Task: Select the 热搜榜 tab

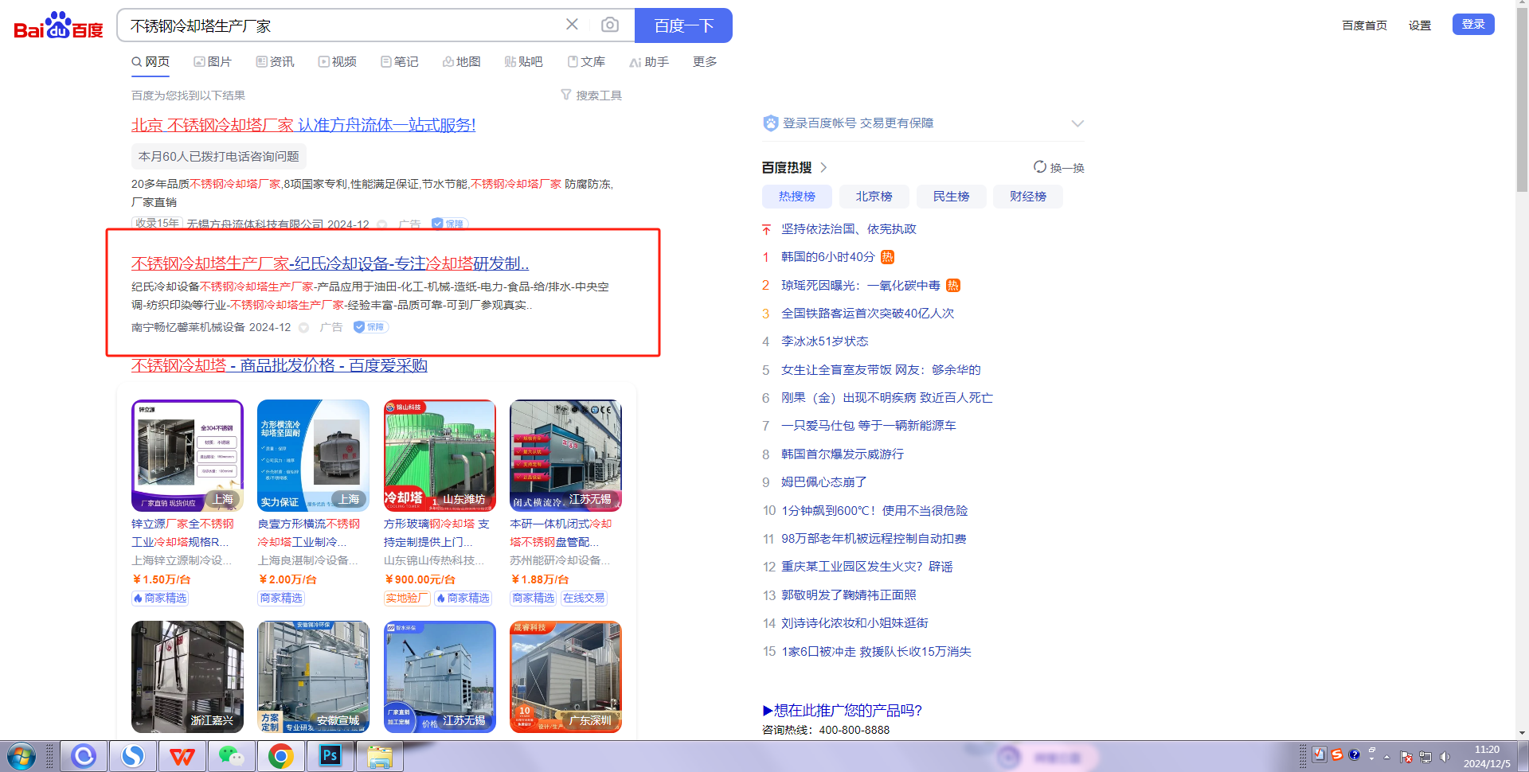Action: tap(797, 197)
